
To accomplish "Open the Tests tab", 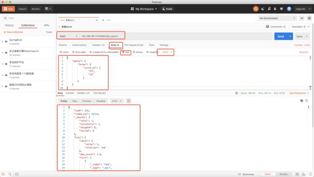I will click(x=151, y=45).
